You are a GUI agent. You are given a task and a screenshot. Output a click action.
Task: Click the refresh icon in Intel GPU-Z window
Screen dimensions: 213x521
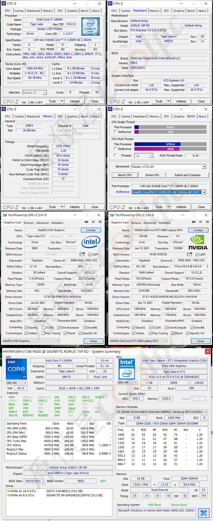click(93, 222)
